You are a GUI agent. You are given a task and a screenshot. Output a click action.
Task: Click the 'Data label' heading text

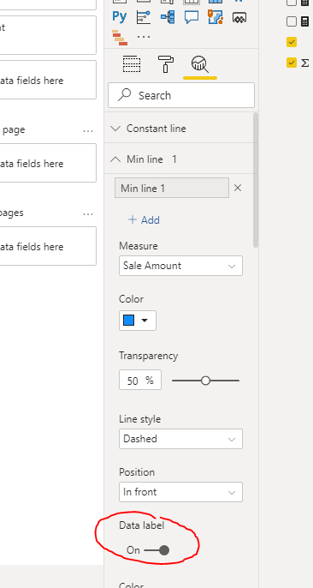pos(141,525)
